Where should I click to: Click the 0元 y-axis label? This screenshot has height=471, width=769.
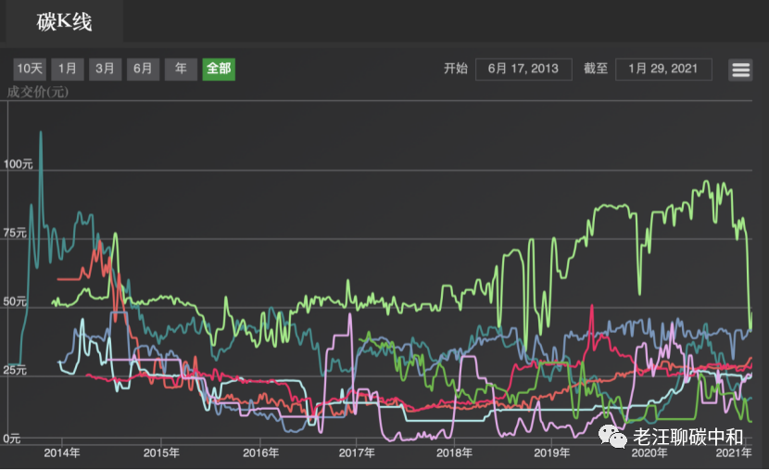(x=11, y=439)
